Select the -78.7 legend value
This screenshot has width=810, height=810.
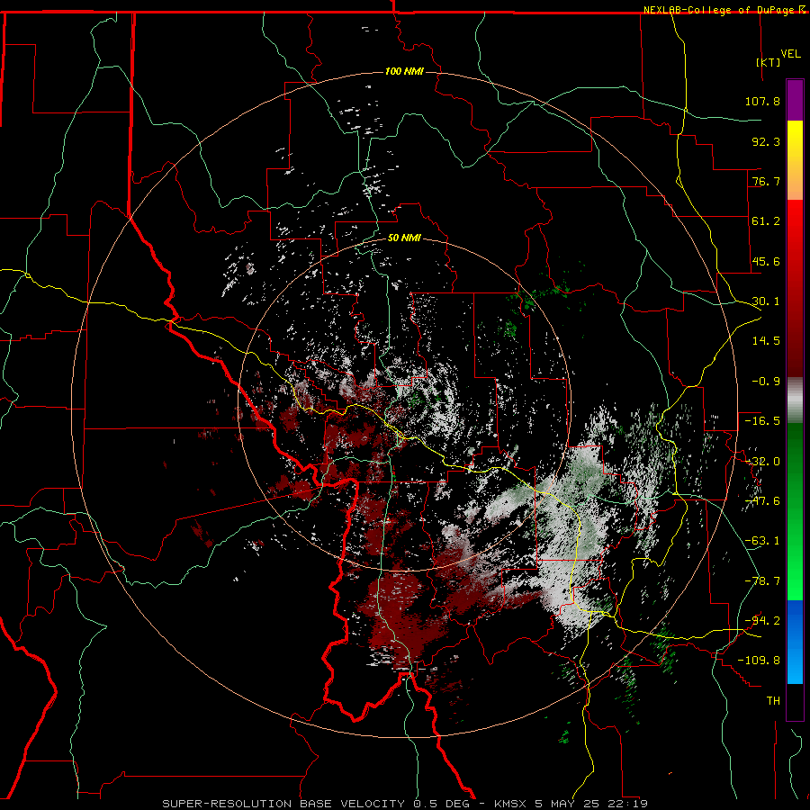(x=762, y=581)
